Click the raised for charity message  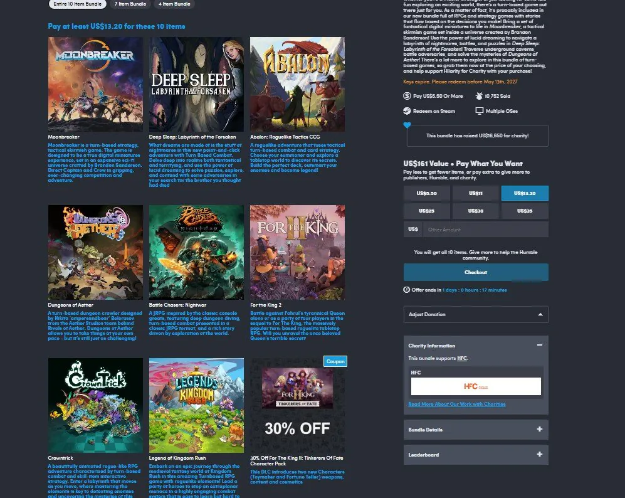(478, 135)
